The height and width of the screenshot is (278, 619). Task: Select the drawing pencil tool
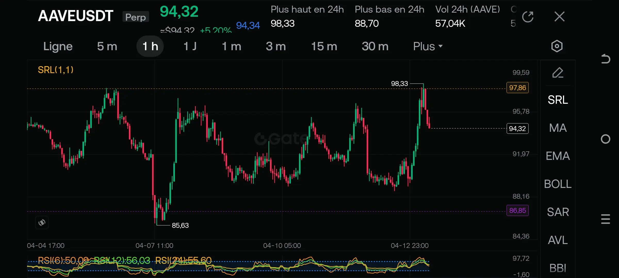pyautogui.click(x=558, y=73)
